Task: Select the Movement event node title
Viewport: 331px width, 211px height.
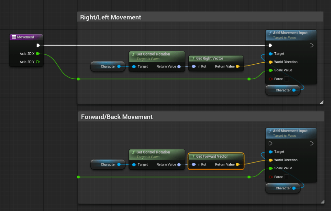Action: pos(26,37)
